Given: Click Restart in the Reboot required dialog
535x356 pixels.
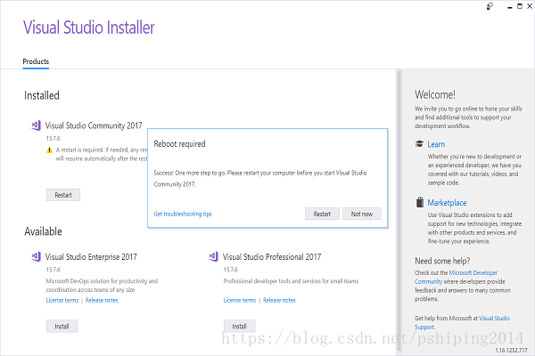Looking at the screenshot, I should tap(322, 214).
